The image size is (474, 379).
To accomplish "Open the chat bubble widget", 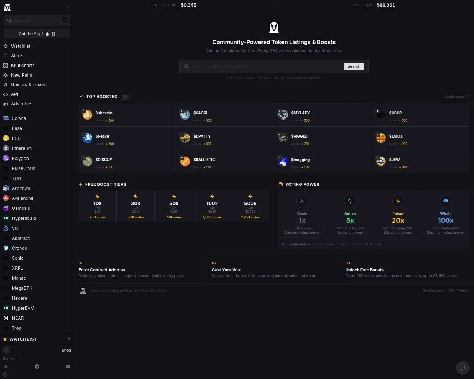I will pyautogui.click(x=463, y=368).
